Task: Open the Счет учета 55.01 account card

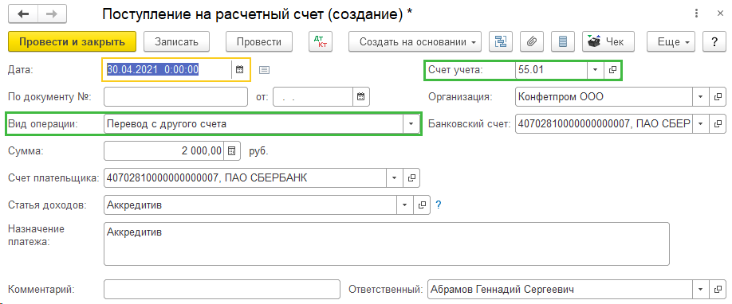Action: point(612,69)
